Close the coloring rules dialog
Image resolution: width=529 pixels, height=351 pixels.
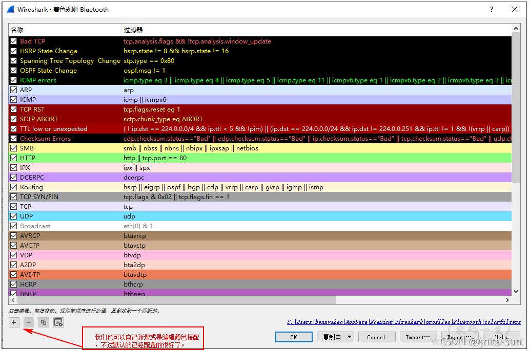pos(515,9)
